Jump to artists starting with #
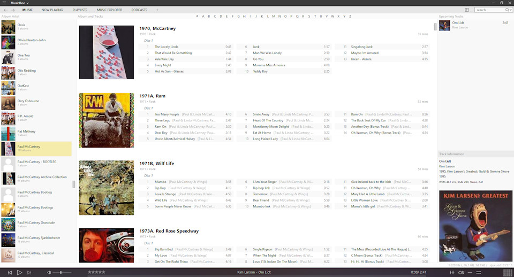 pyautogui.click(x=197, y=17)
